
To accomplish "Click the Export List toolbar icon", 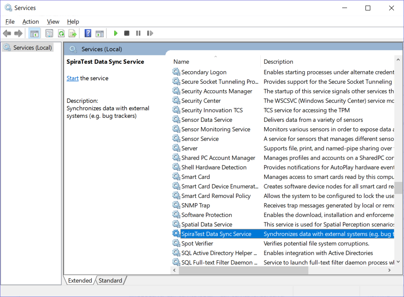I will (x=72, y=33).
